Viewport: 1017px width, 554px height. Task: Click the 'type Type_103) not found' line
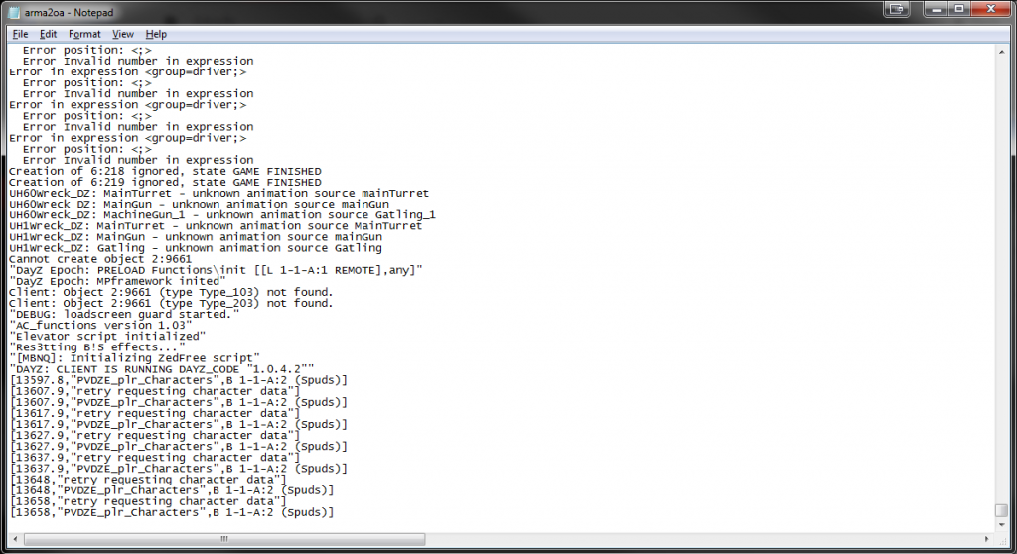[x=171, y=293]
